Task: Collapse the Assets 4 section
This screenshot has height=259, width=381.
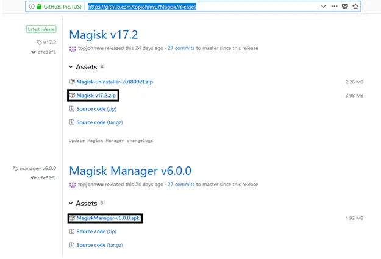Action: point(87,67)
